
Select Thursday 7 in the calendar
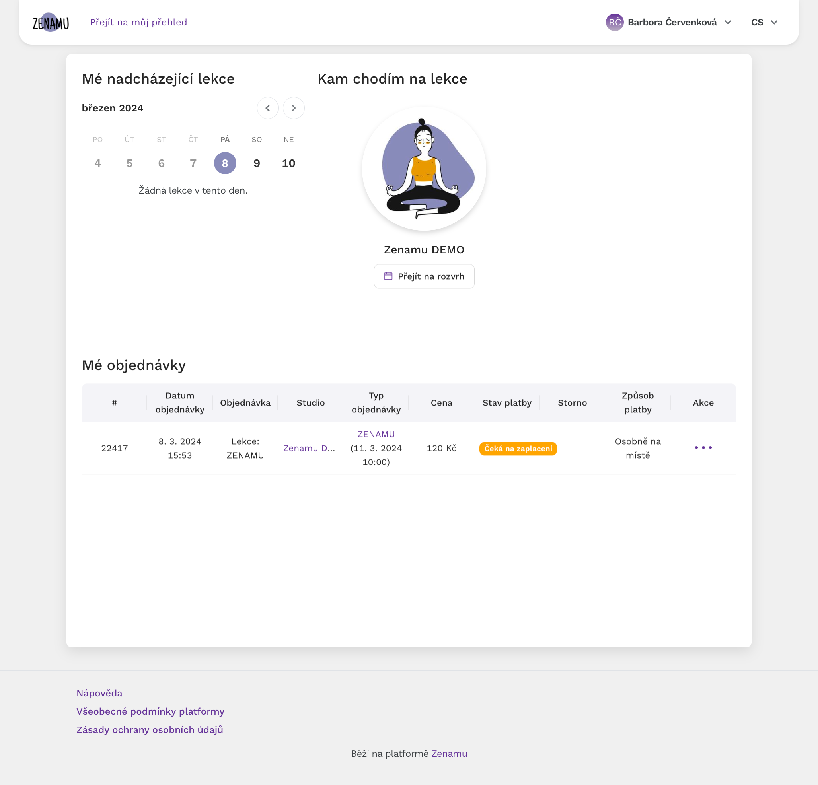click(193, 163)
